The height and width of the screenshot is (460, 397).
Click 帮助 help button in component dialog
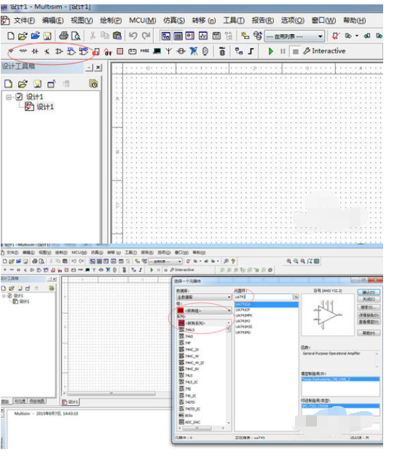point(369,333)
